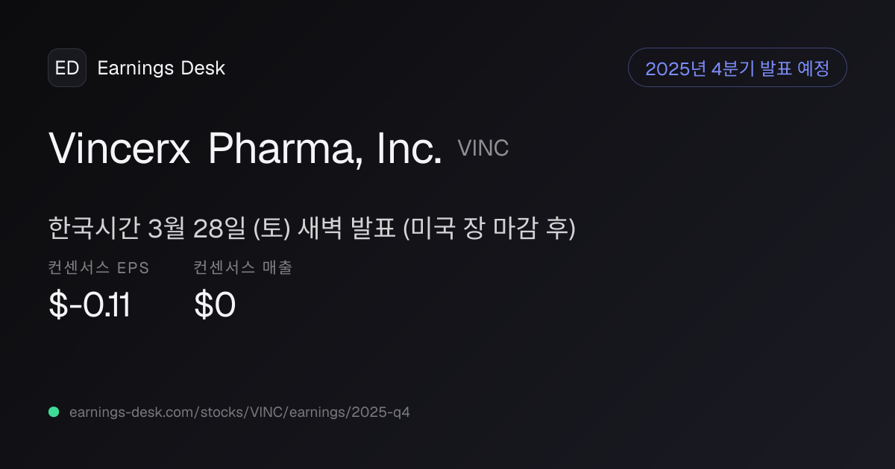Viewport: 895px width, 469px height.
Task: Select the $0 revenue value
Action: coord(215,304)
